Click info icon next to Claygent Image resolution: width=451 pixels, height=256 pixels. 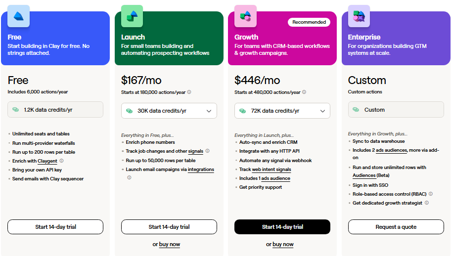61,161
